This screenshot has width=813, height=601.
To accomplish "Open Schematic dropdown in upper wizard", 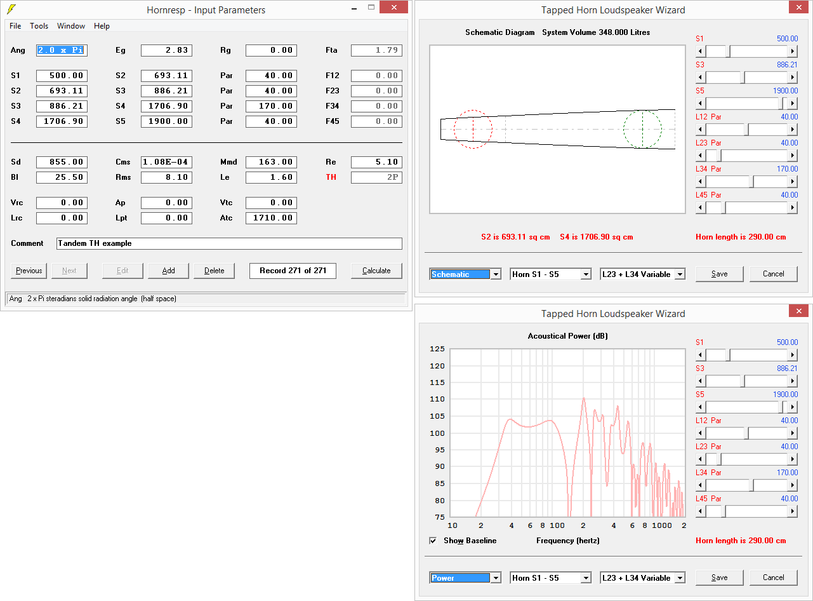I will 465,274.
